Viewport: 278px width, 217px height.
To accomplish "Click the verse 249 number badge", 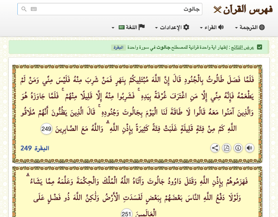I will pyautogui.click(x=46, y=128).
